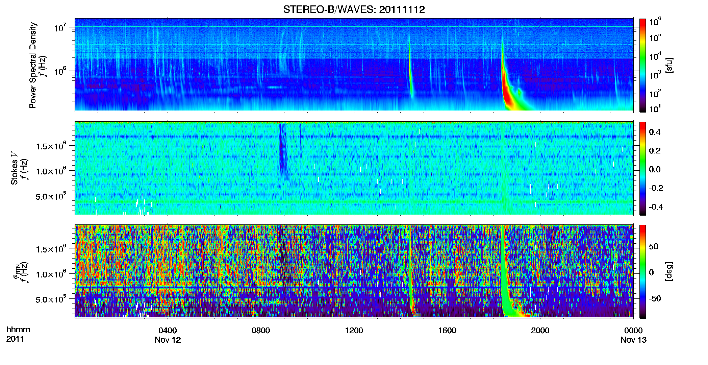Select the -50 value on the degrees colorbar
The height and width of the screenshot is (365, 708).
655,298
